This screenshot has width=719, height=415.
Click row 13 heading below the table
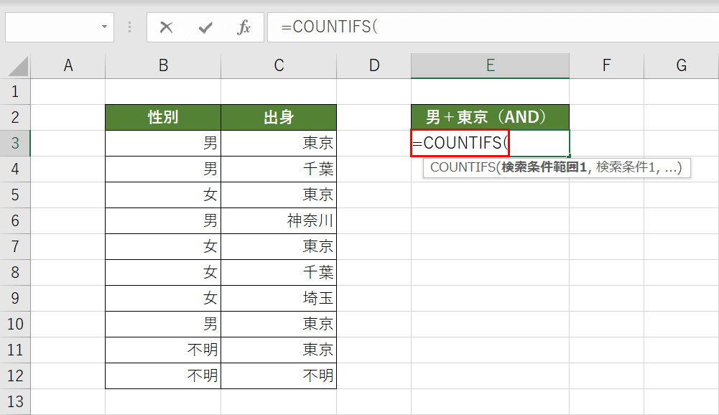(x=14, y=401)
